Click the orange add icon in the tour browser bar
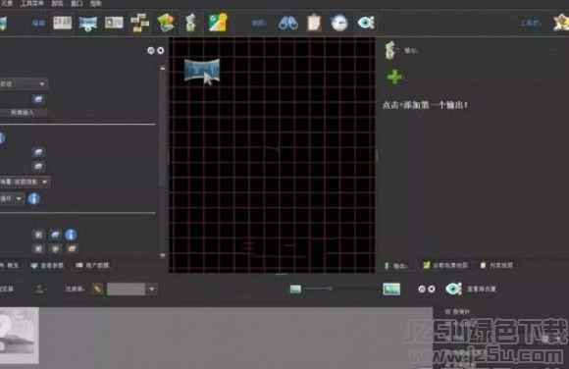Screen dimensions: 569x369 [x=39, y=290]
